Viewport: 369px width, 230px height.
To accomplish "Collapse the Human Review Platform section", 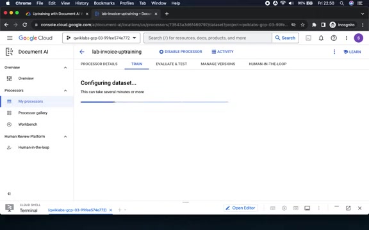I will click(65, 137).
